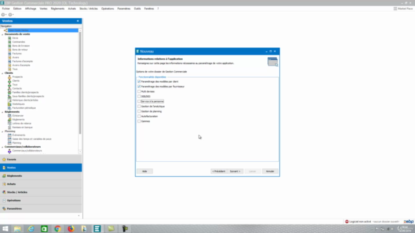Viewport: 415px width, 233px height.
Task: Open the back navigation history dropdown
Action: point(6,15)
